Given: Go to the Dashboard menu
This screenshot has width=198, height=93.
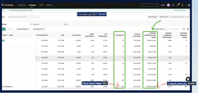Looking at the screenshot, I should [22, 5].
